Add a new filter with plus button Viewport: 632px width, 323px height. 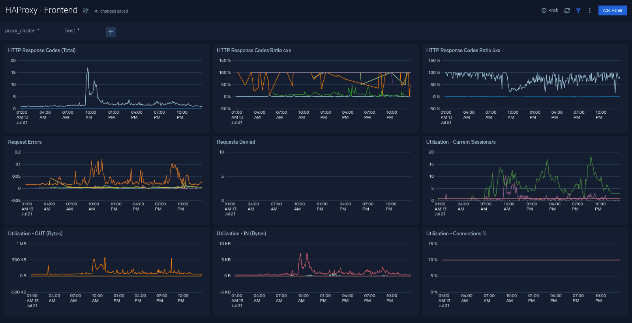[x=111, y=32]
